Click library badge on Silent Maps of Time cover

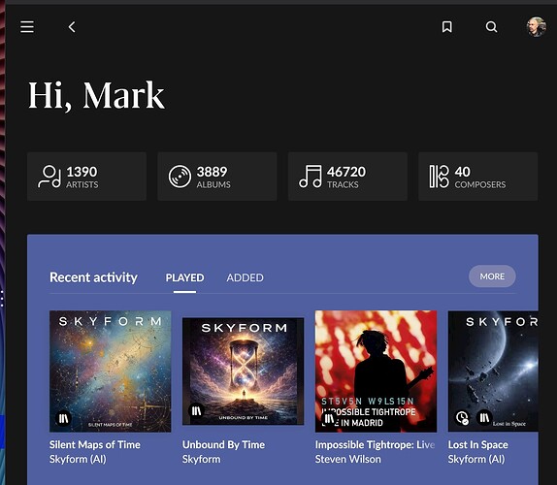pyautogui.click(x=64, y=418)
